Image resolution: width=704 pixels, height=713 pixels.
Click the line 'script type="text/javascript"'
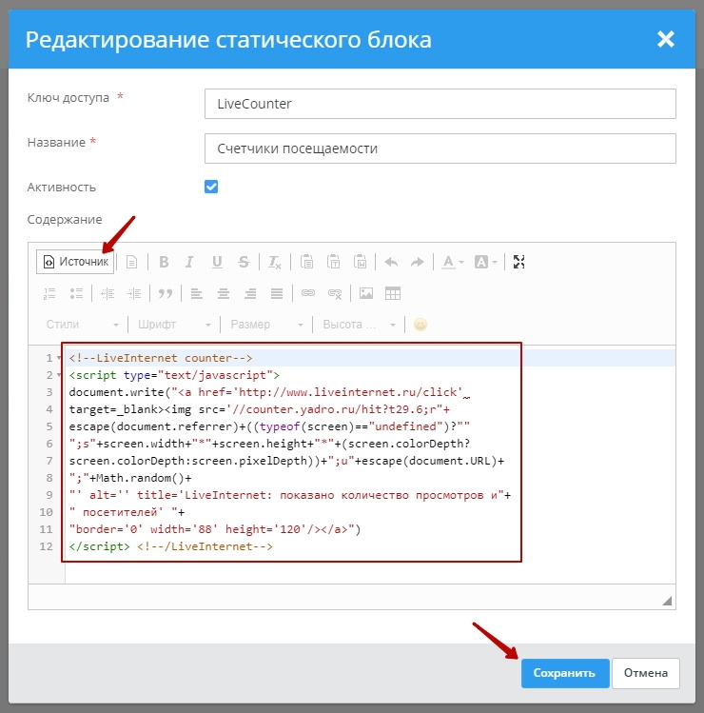tap(174, 375)
